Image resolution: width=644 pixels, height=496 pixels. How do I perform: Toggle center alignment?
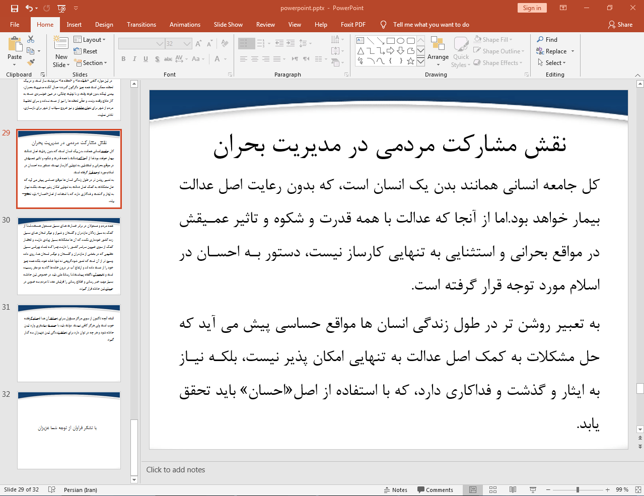[x=255, y=59]
